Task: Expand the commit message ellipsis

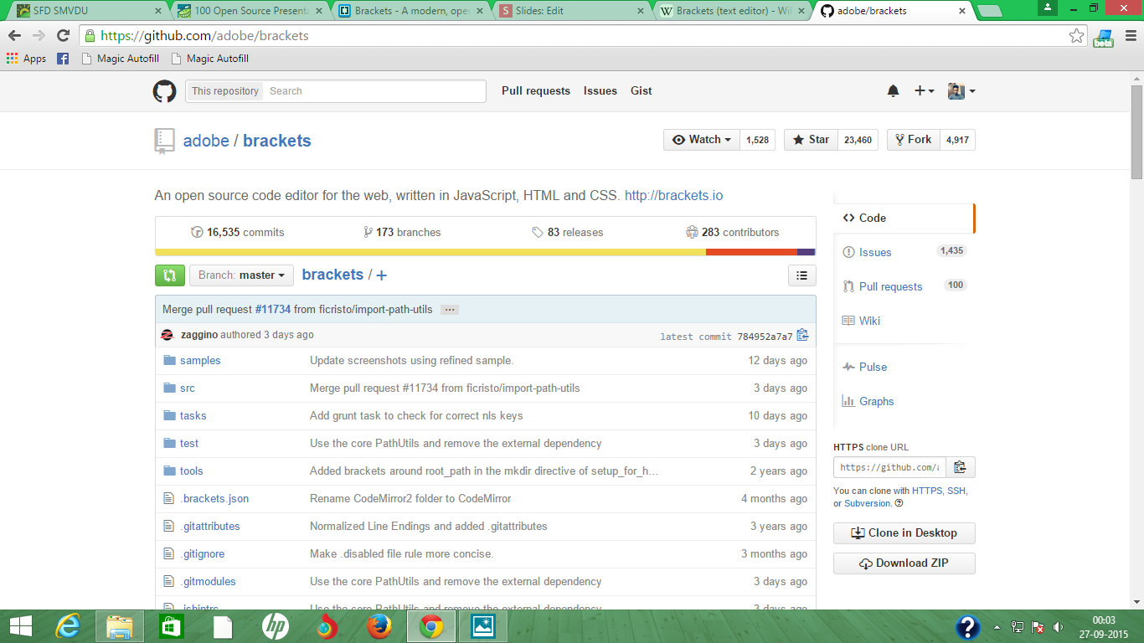Action: coord(450,310)
